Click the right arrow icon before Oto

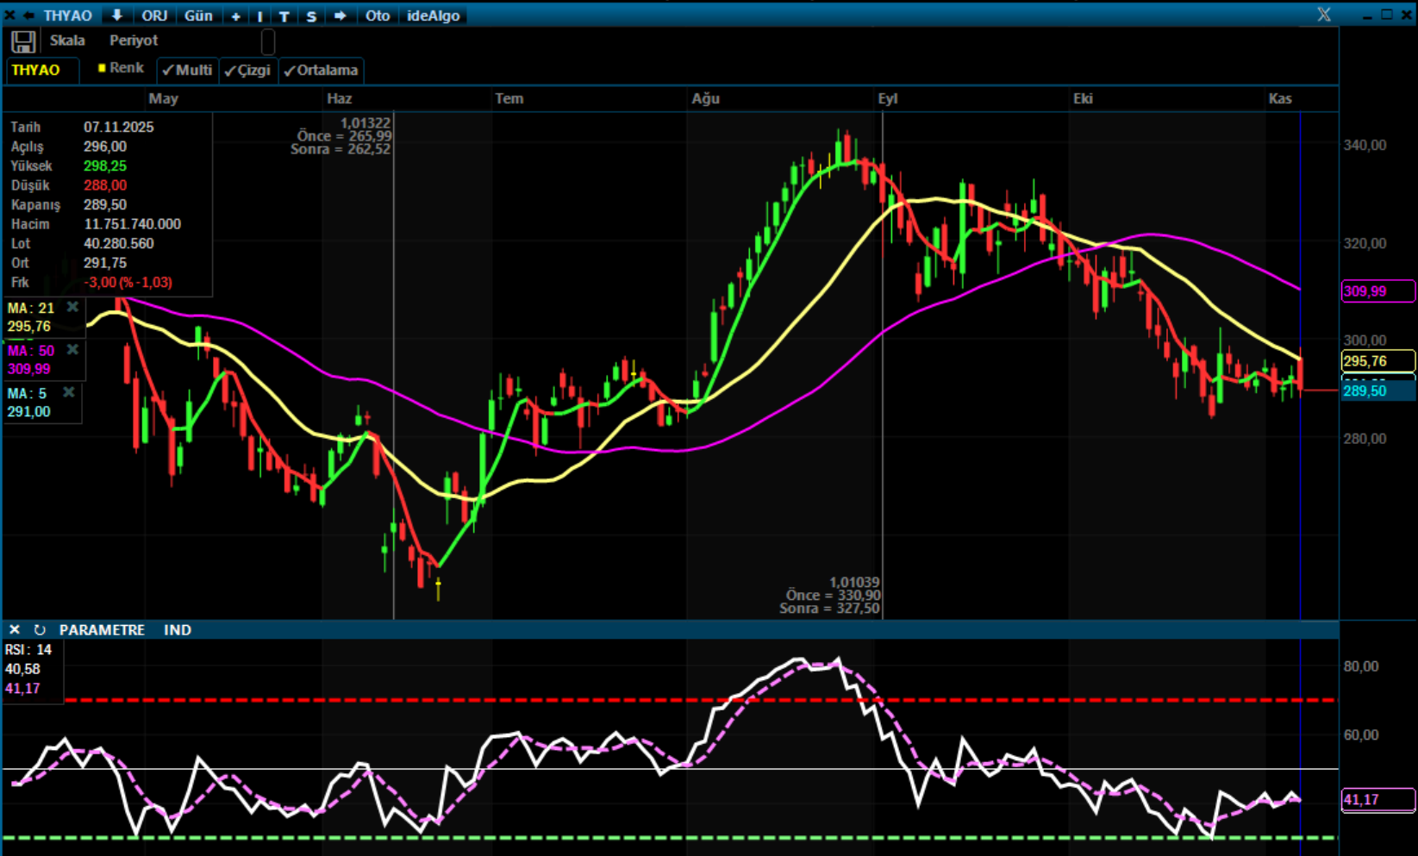(x=340, y=16)
